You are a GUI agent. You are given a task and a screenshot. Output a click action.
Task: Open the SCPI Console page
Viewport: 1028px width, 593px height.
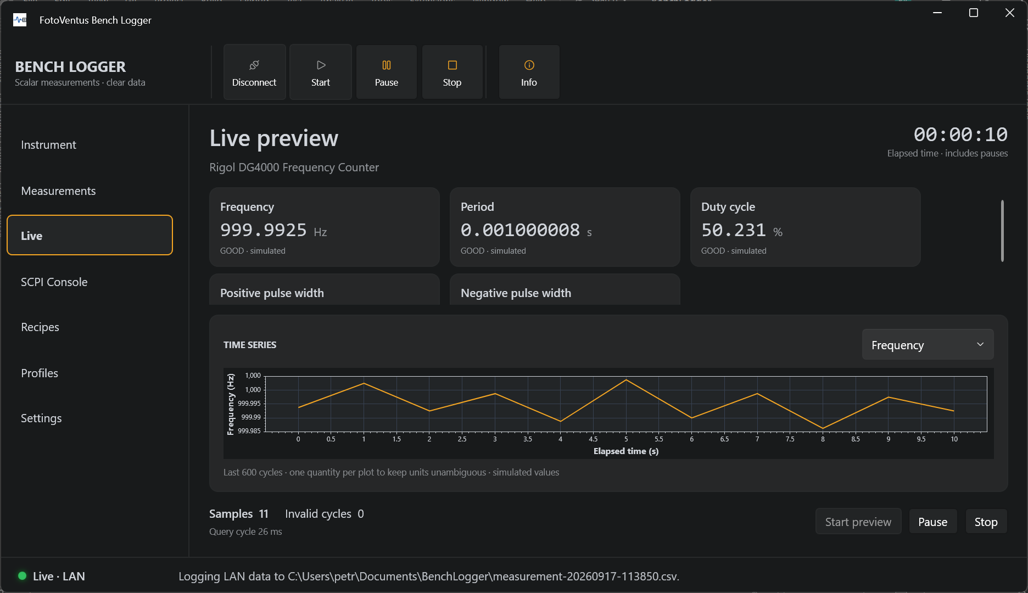point(90,282)
